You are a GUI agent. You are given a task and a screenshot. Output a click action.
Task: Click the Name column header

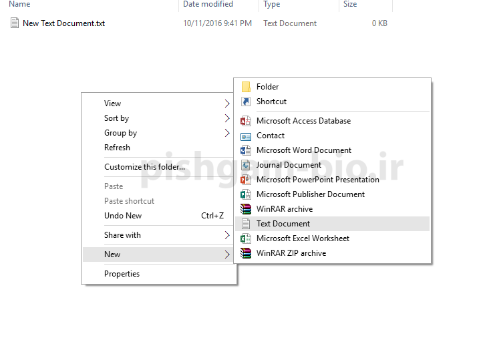(x=20, y=5)
